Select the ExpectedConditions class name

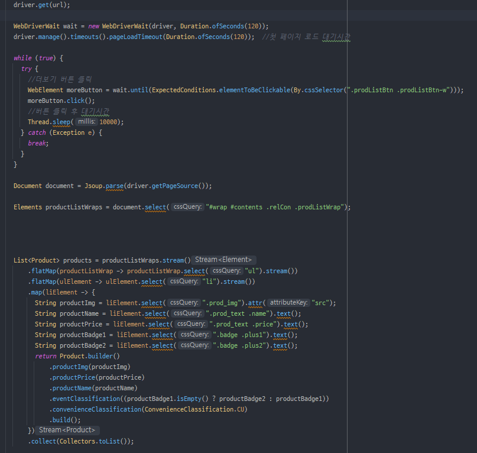[184, 90]
